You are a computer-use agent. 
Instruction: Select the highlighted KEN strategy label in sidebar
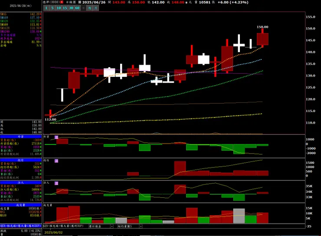click(21, 226)
